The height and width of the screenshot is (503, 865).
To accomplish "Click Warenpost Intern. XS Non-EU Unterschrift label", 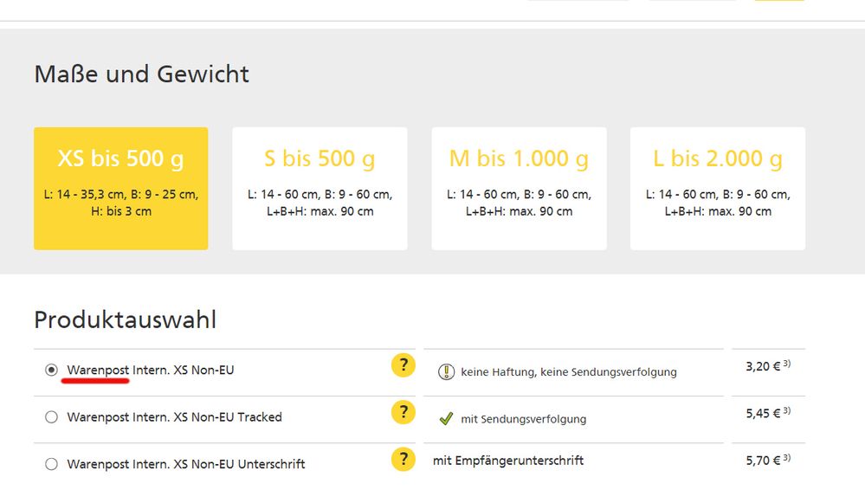I will tap(186, 464).
